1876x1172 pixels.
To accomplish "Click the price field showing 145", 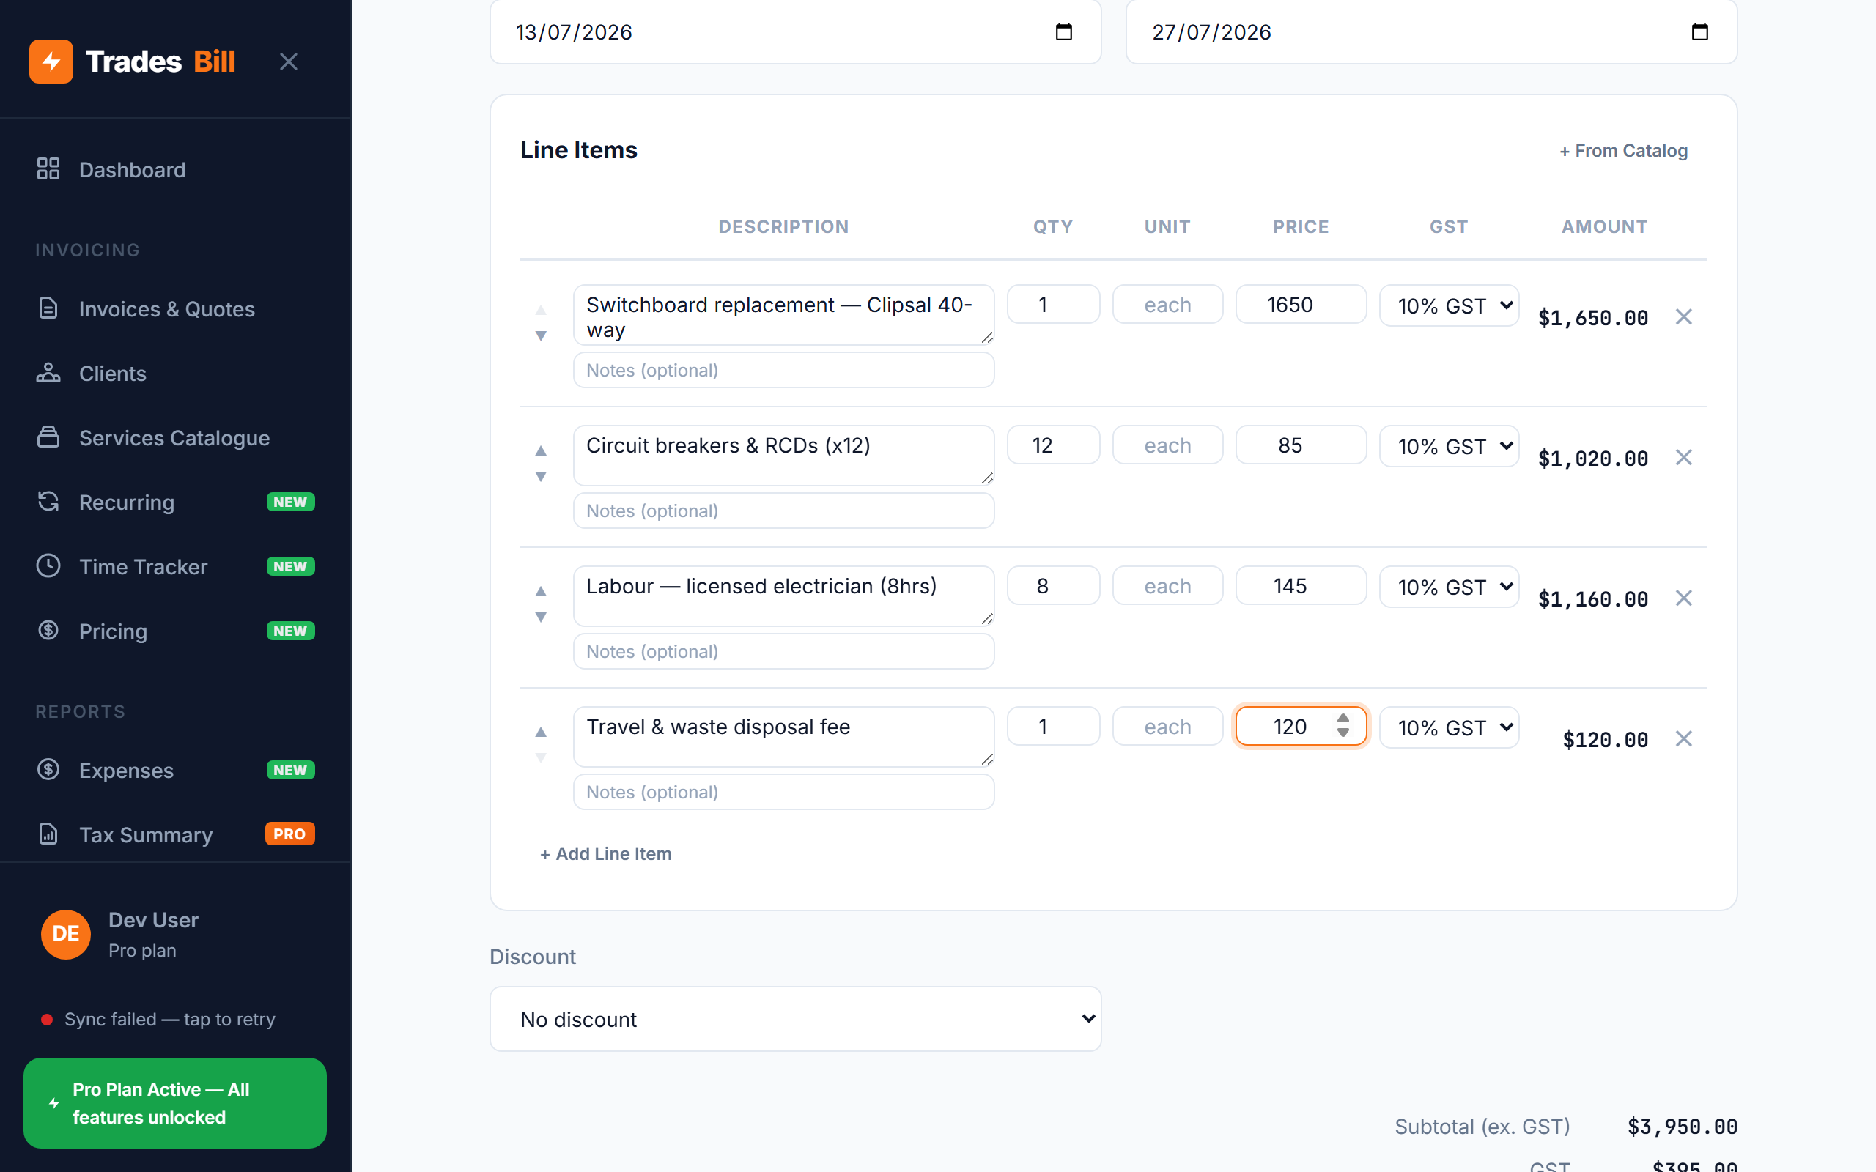I will pos(1301,586).
